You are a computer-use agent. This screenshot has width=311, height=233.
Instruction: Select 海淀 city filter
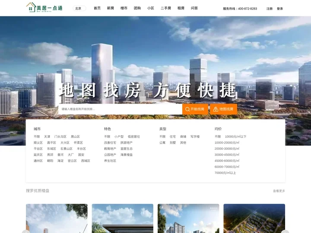coord(60,161)
